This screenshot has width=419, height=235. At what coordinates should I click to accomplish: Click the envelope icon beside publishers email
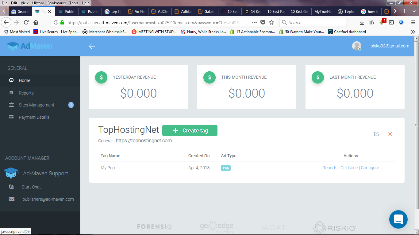click(x=12, y=199)
